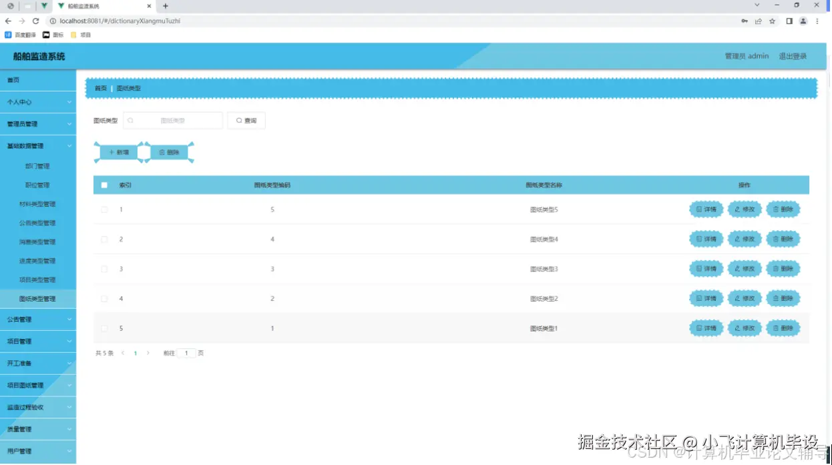Edit 图纸类型4 using 修改
The image size is (832, 465).
point(745,239)
